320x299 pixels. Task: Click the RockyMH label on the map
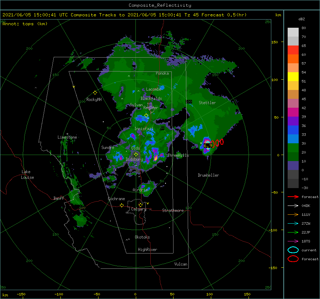coord(94,100)
